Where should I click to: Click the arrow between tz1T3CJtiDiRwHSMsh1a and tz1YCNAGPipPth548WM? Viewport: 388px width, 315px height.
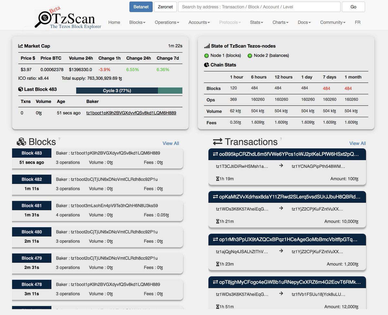[281, 166]
